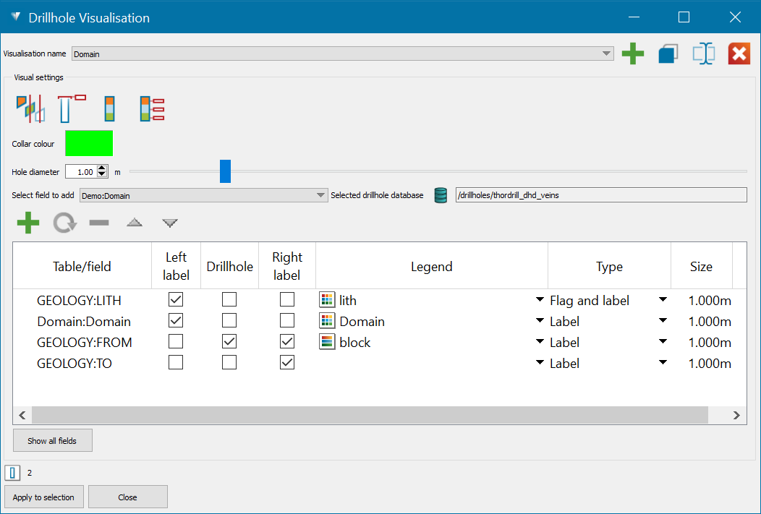Click the grey up triangle icon
Image resolution: width=761 pixels, height=514 pixels.
click(135, 223)
